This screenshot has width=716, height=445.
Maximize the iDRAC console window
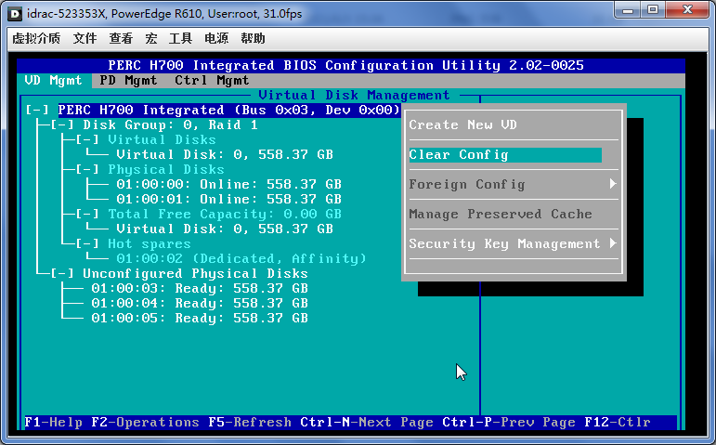tap(653, 10)
